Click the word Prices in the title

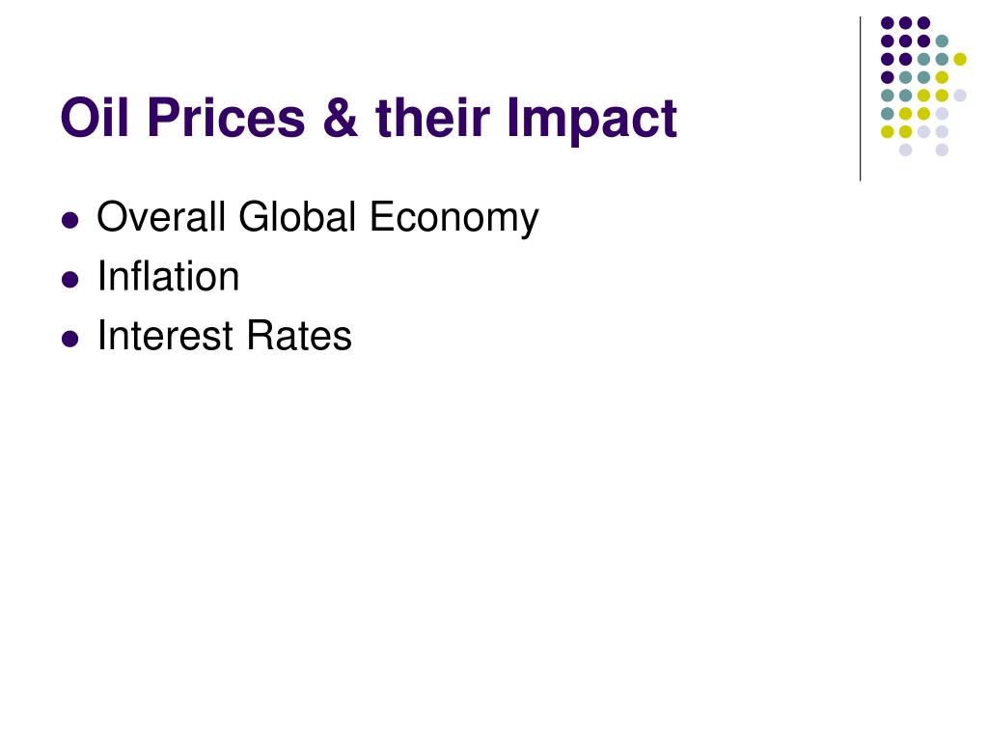pos(226,117)
